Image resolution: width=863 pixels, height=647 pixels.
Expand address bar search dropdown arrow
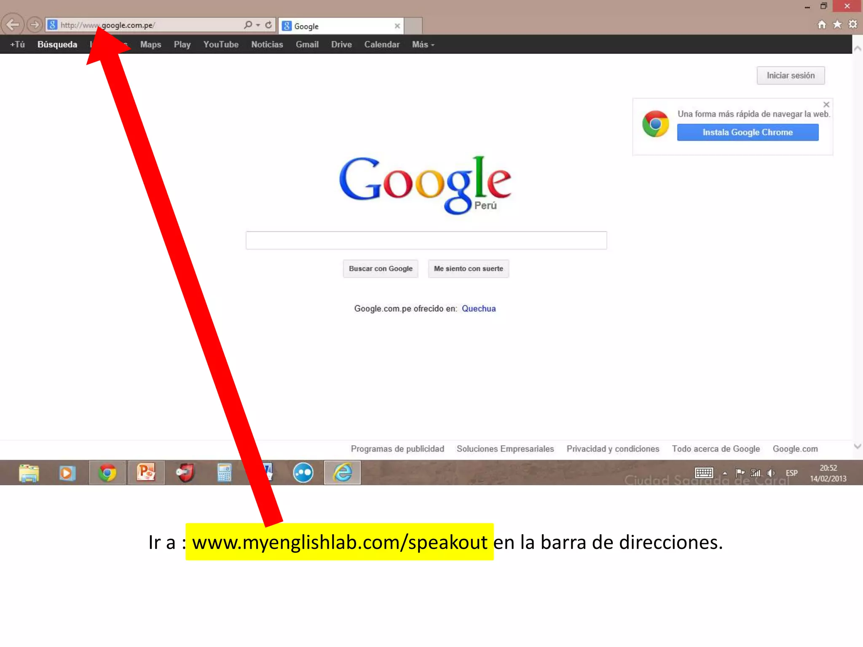tap(258, 25)
